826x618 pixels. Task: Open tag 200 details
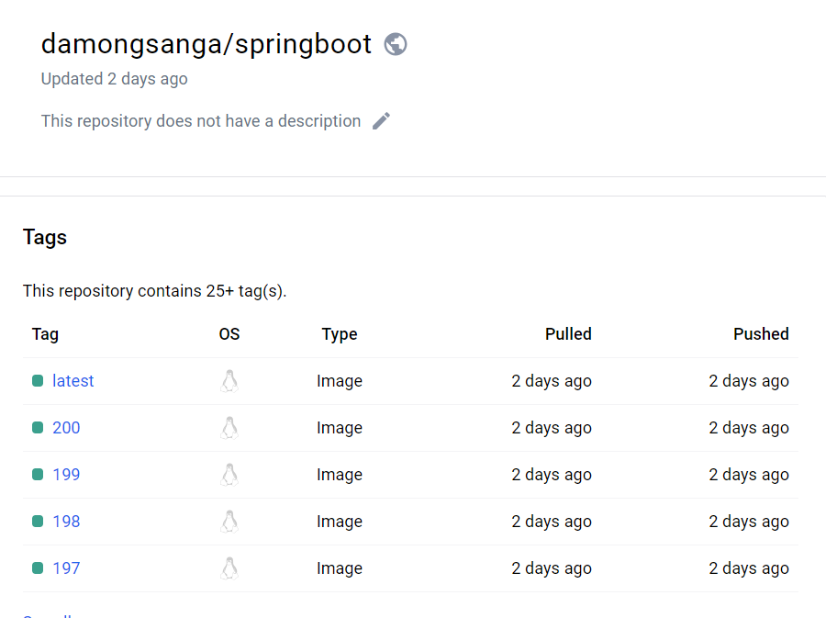point(66,428)
